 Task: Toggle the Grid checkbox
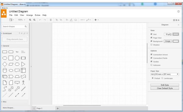(x=151, y=34)
